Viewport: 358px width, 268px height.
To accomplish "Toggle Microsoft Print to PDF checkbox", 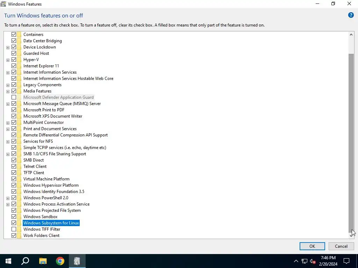I will (x=14, y=110).
